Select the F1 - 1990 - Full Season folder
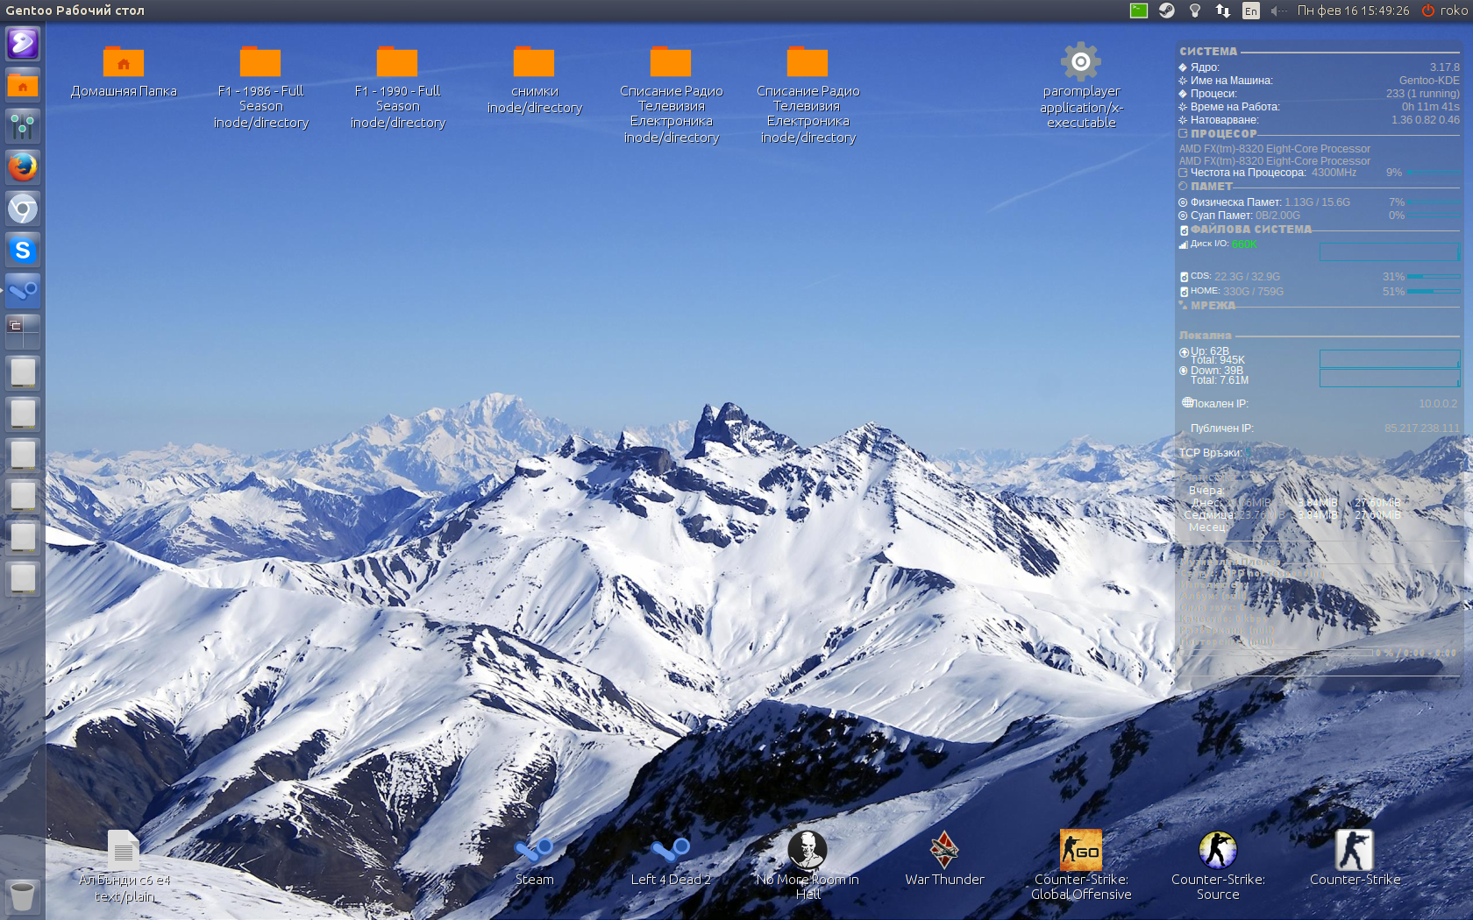The height and width of the screenshot is (920, 1473). [397, 88]
